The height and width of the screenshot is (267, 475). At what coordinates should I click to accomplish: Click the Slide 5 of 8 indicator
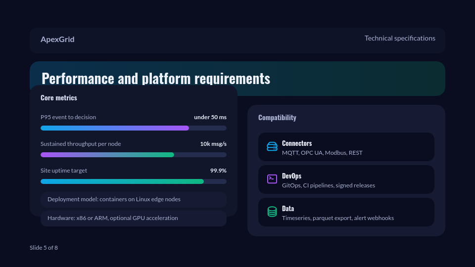click(x=44, y=248)
